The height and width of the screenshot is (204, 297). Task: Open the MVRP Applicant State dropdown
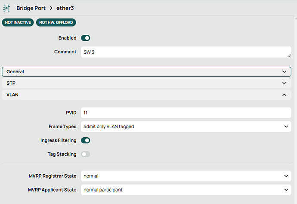click(x=185, y=189)
